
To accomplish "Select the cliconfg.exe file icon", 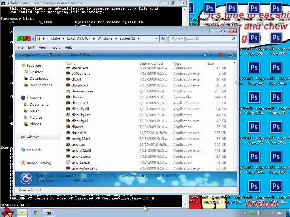I will coord(68,115).
